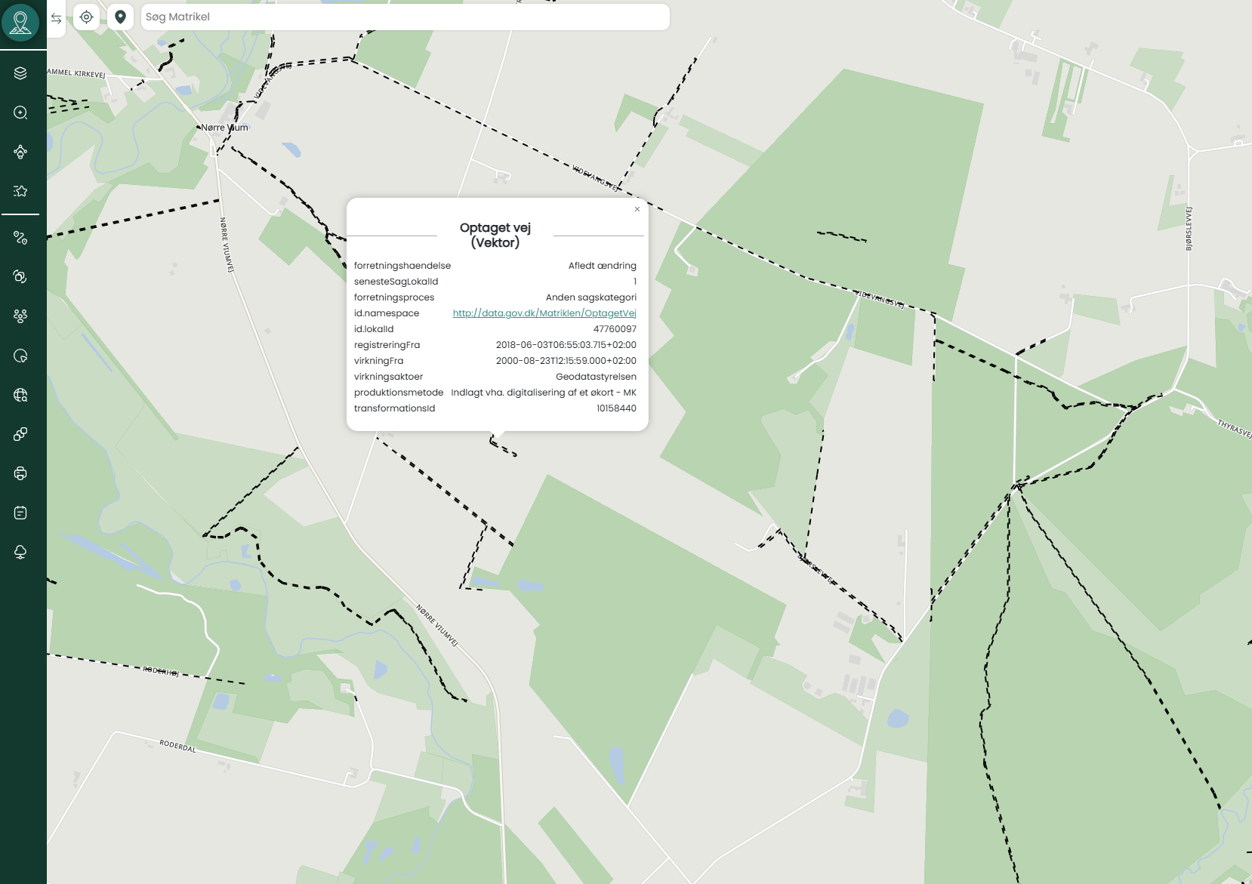Open the star favorites list icon
This screenshot has width=1252, height=884.
point(20,191)
